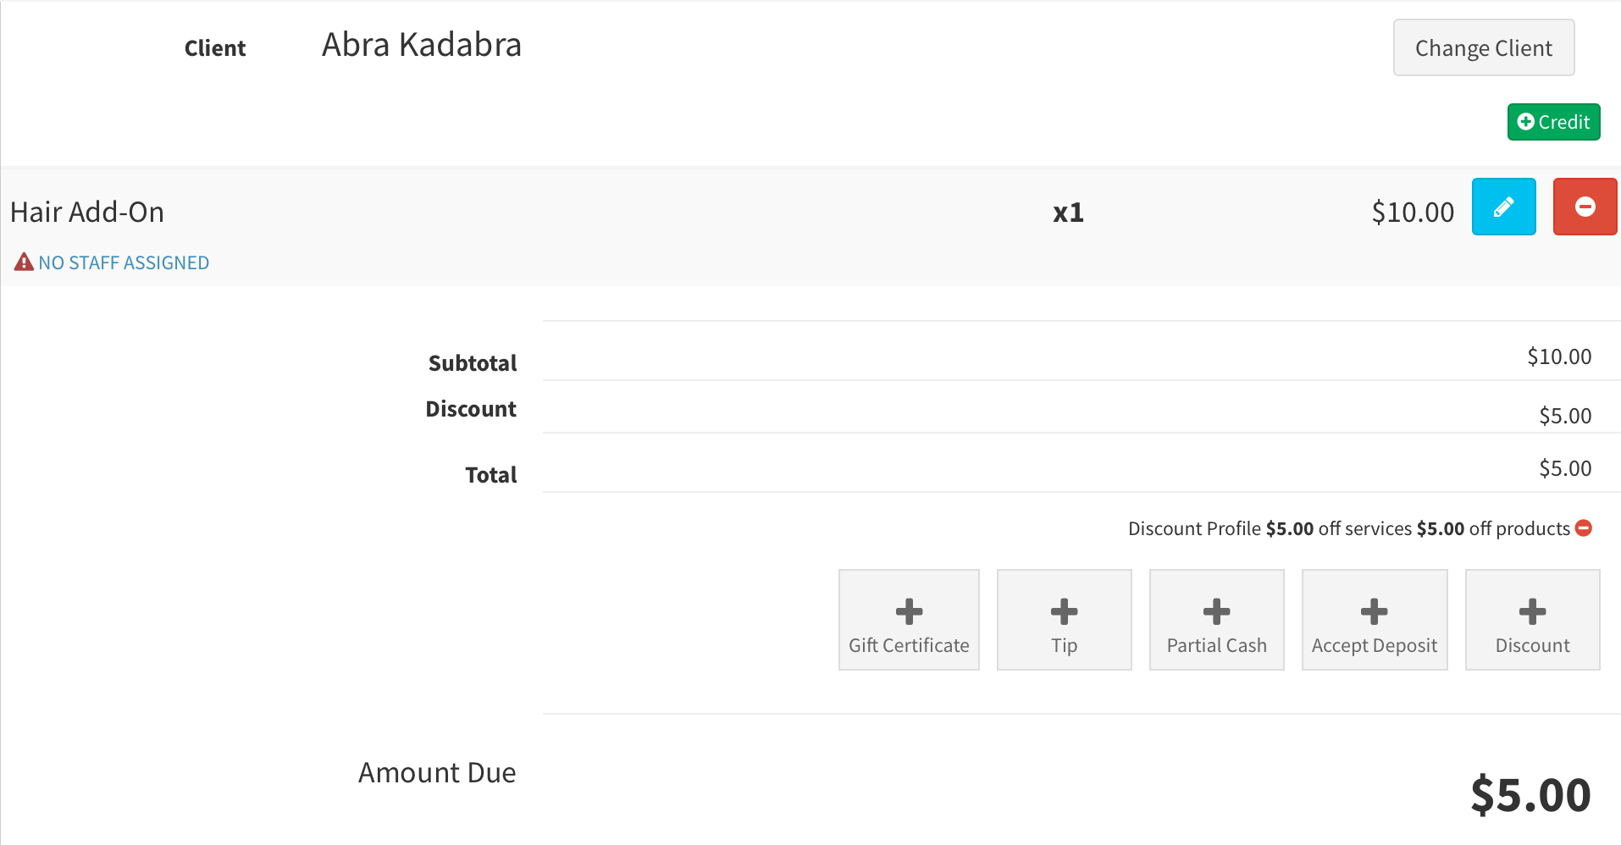Open the NO STAFF ASSIGNED link
The width and height of the screenshot is (1621, 845).
tap(124, 263)
